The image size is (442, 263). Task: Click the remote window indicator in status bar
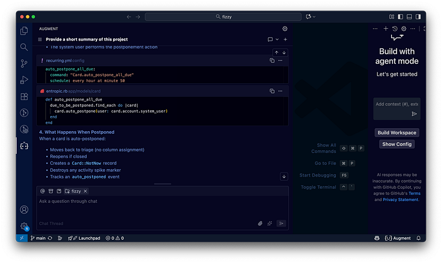[x=21, y=238]
